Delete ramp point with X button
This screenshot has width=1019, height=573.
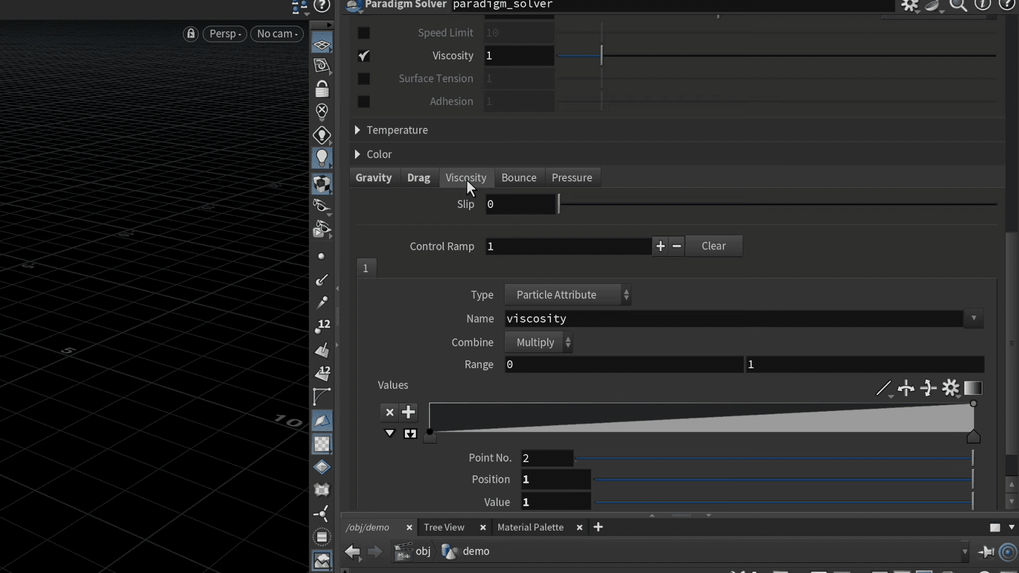(390, 412)
